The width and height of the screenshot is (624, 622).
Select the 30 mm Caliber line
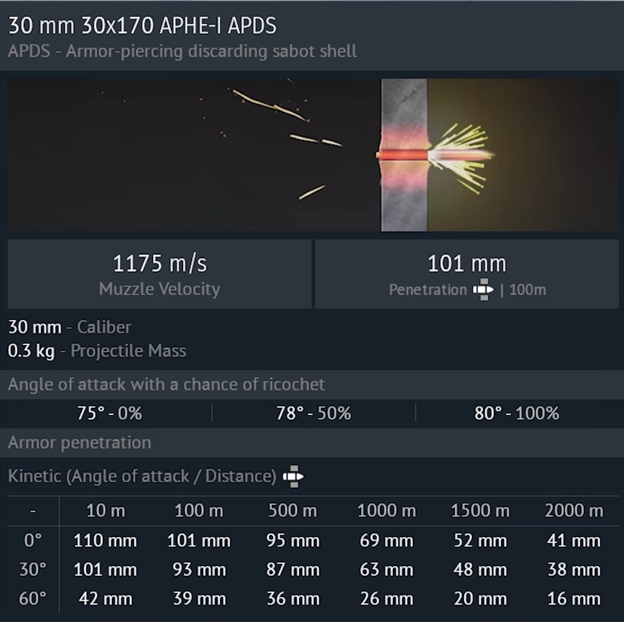click(69, 327)
